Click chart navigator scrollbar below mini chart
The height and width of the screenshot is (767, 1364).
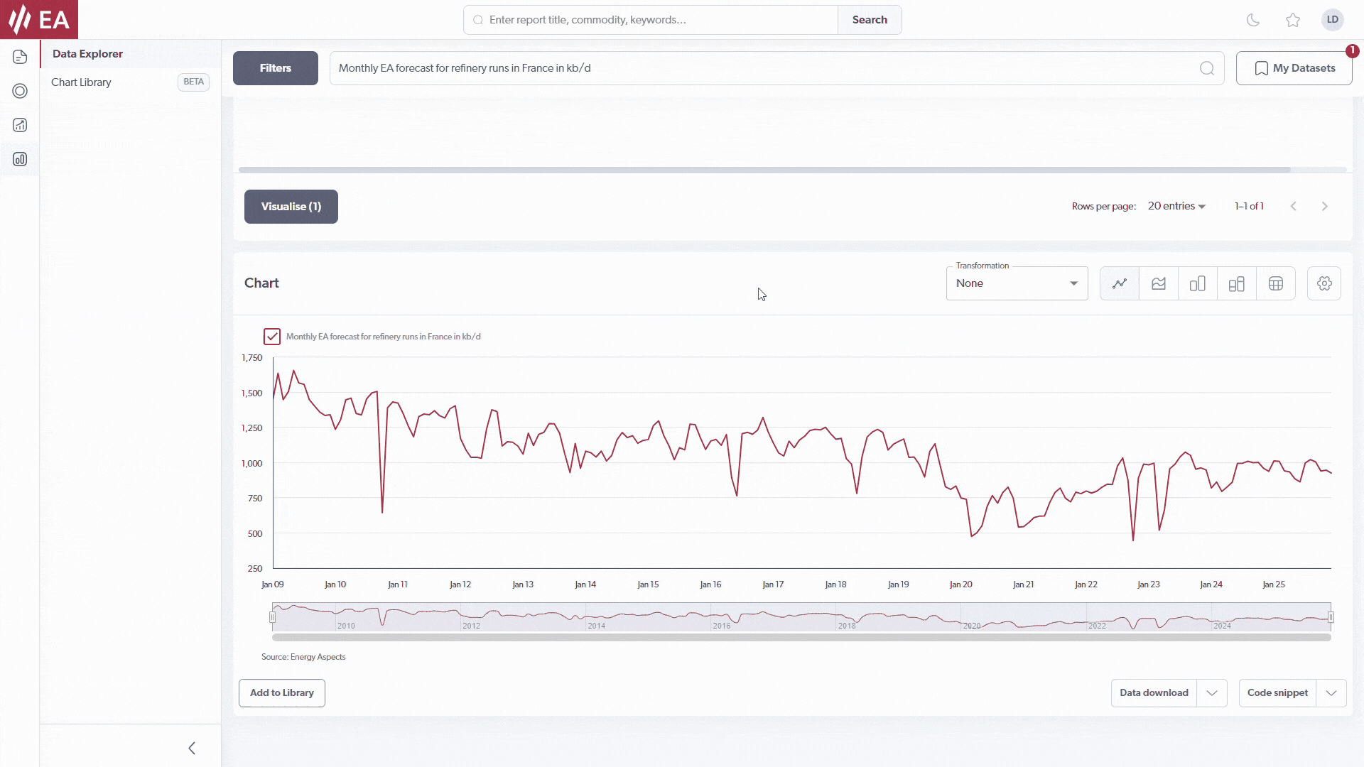point(801,638)
